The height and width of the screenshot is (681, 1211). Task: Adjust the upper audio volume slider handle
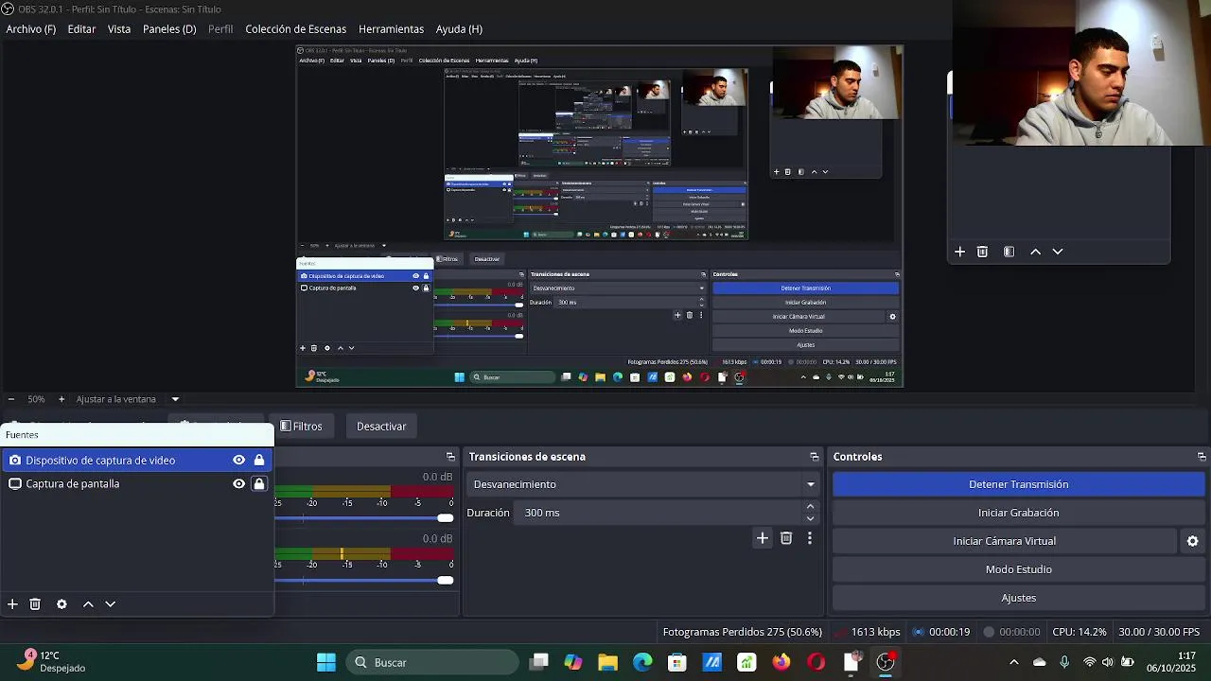446,518
